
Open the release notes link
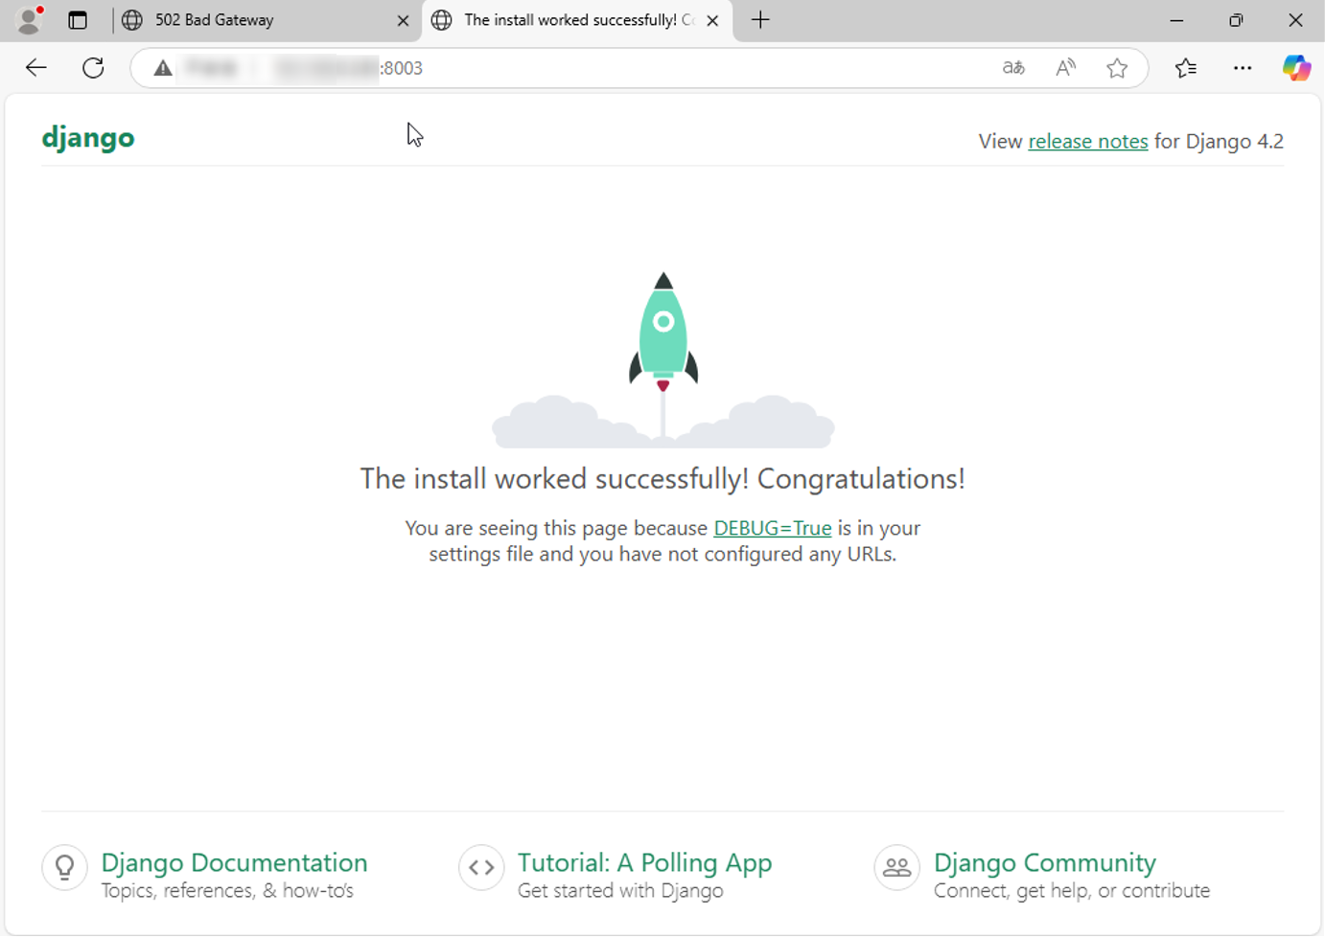point(1088,142)
